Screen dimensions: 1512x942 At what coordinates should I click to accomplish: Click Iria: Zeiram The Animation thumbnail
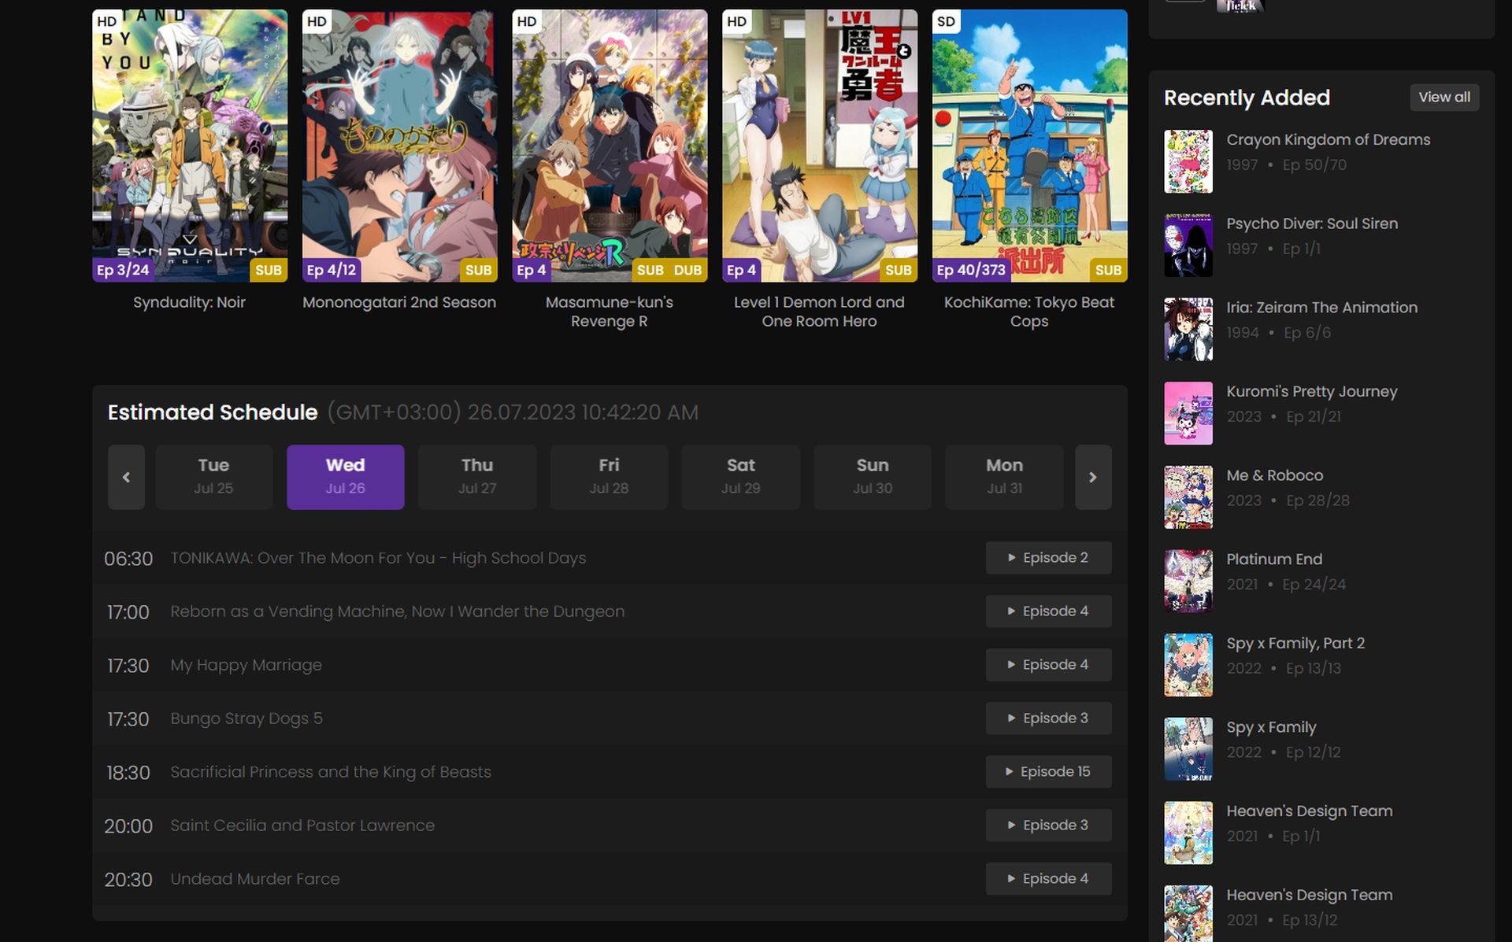(1188, 329)
